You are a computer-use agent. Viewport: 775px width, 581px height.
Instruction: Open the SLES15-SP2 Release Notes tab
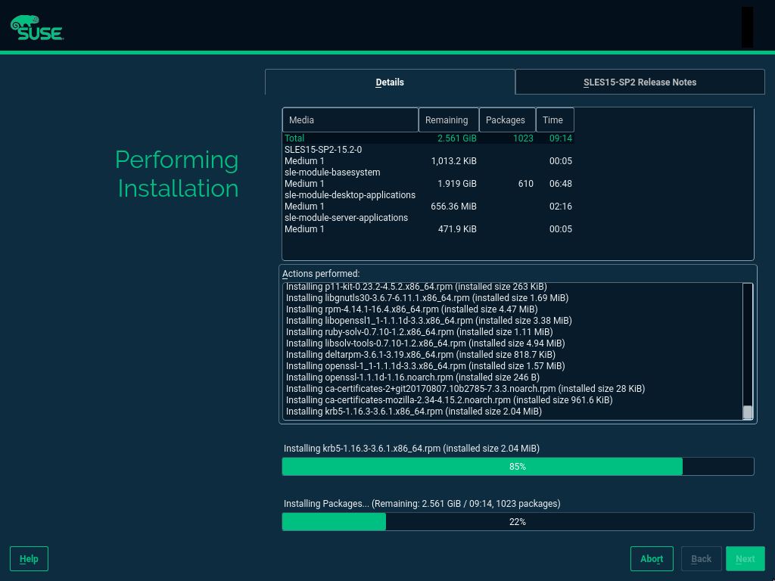(x=640, y=82)
